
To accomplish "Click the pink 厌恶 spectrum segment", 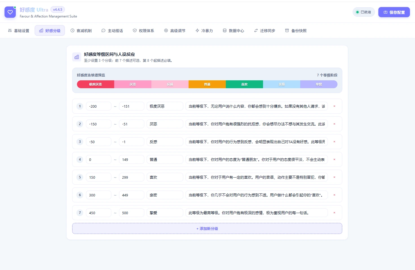I will 133,84.
